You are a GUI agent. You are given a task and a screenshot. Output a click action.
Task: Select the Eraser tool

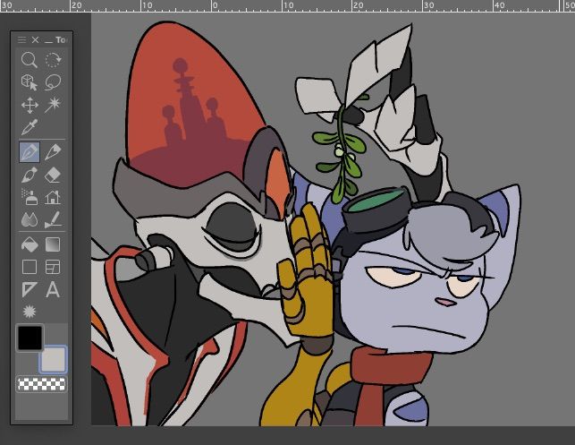pos(53,175)
